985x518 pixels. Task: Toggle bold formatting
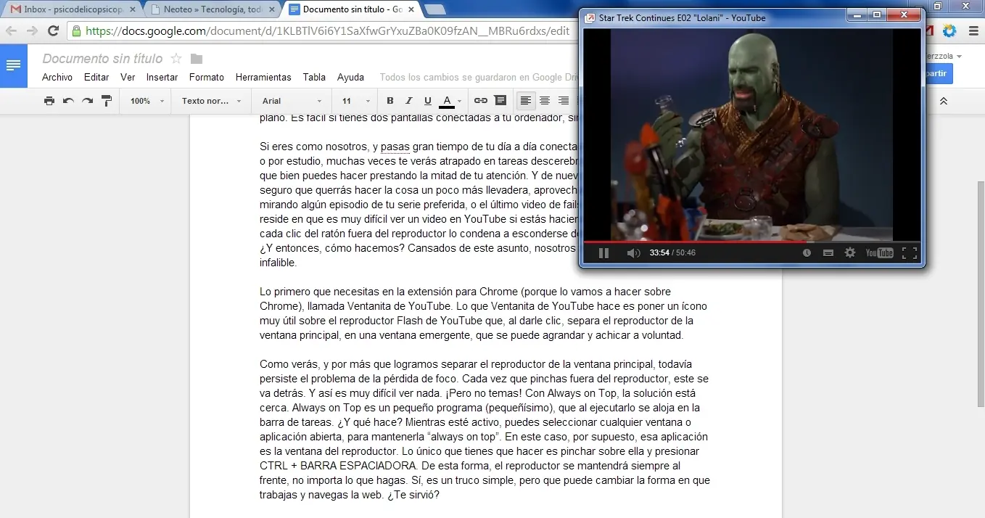[390, 101]
